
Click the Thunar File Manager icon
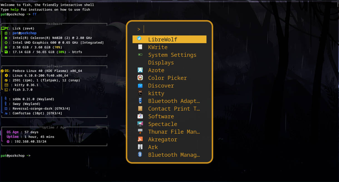tap(140, 131)
